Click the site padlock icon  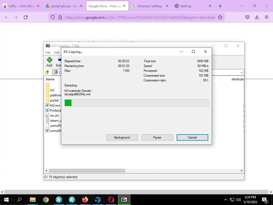[x=60, y=17]
